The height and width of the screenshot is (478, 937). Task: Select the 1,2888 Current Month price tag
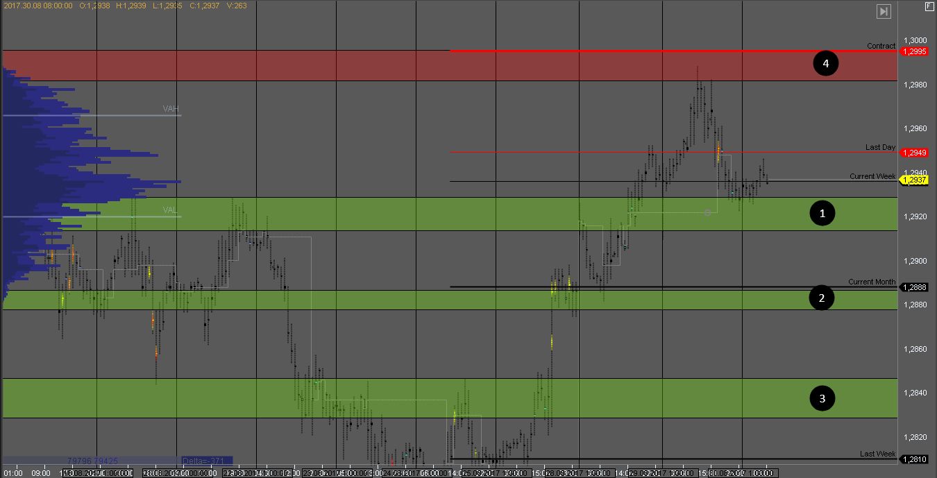pyautogui.click(x=916, y=287)
